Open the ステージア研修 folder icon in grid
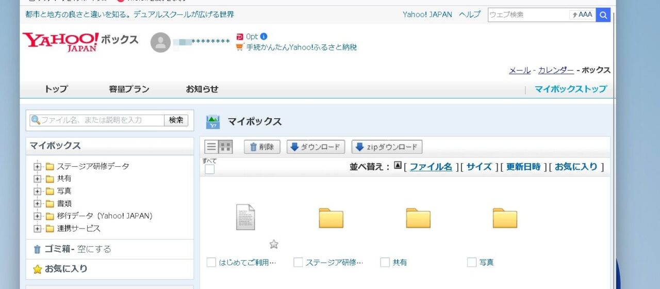Image resolution: width=660 pixels, height=289 pixels. coord(331,218)
